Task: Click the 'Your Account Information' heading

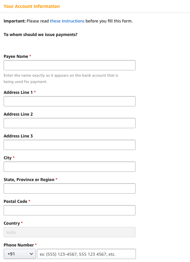Action: 32,6
